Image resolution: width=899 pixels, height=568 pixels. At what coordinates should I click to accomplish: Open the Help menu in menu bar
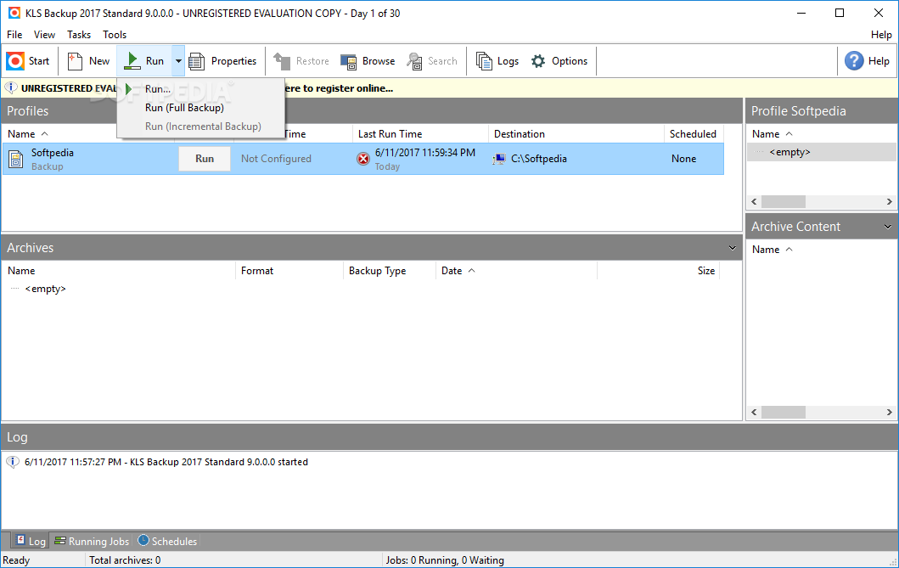click(881, 35)
